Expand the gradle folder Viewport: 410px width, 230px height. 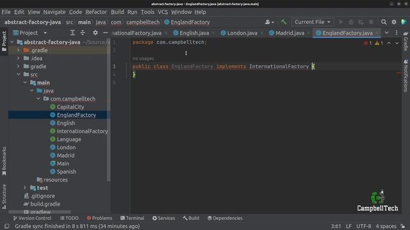pos(18,66)
